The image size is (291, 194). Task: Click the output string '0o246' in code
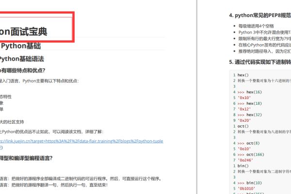246,160
